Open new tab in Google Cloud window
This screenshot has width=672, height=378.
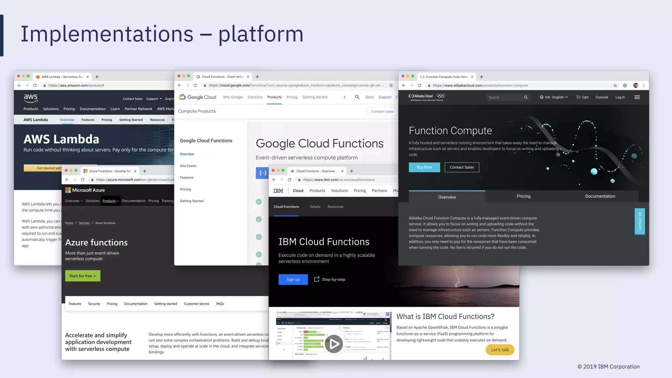(x=257, y=77)
